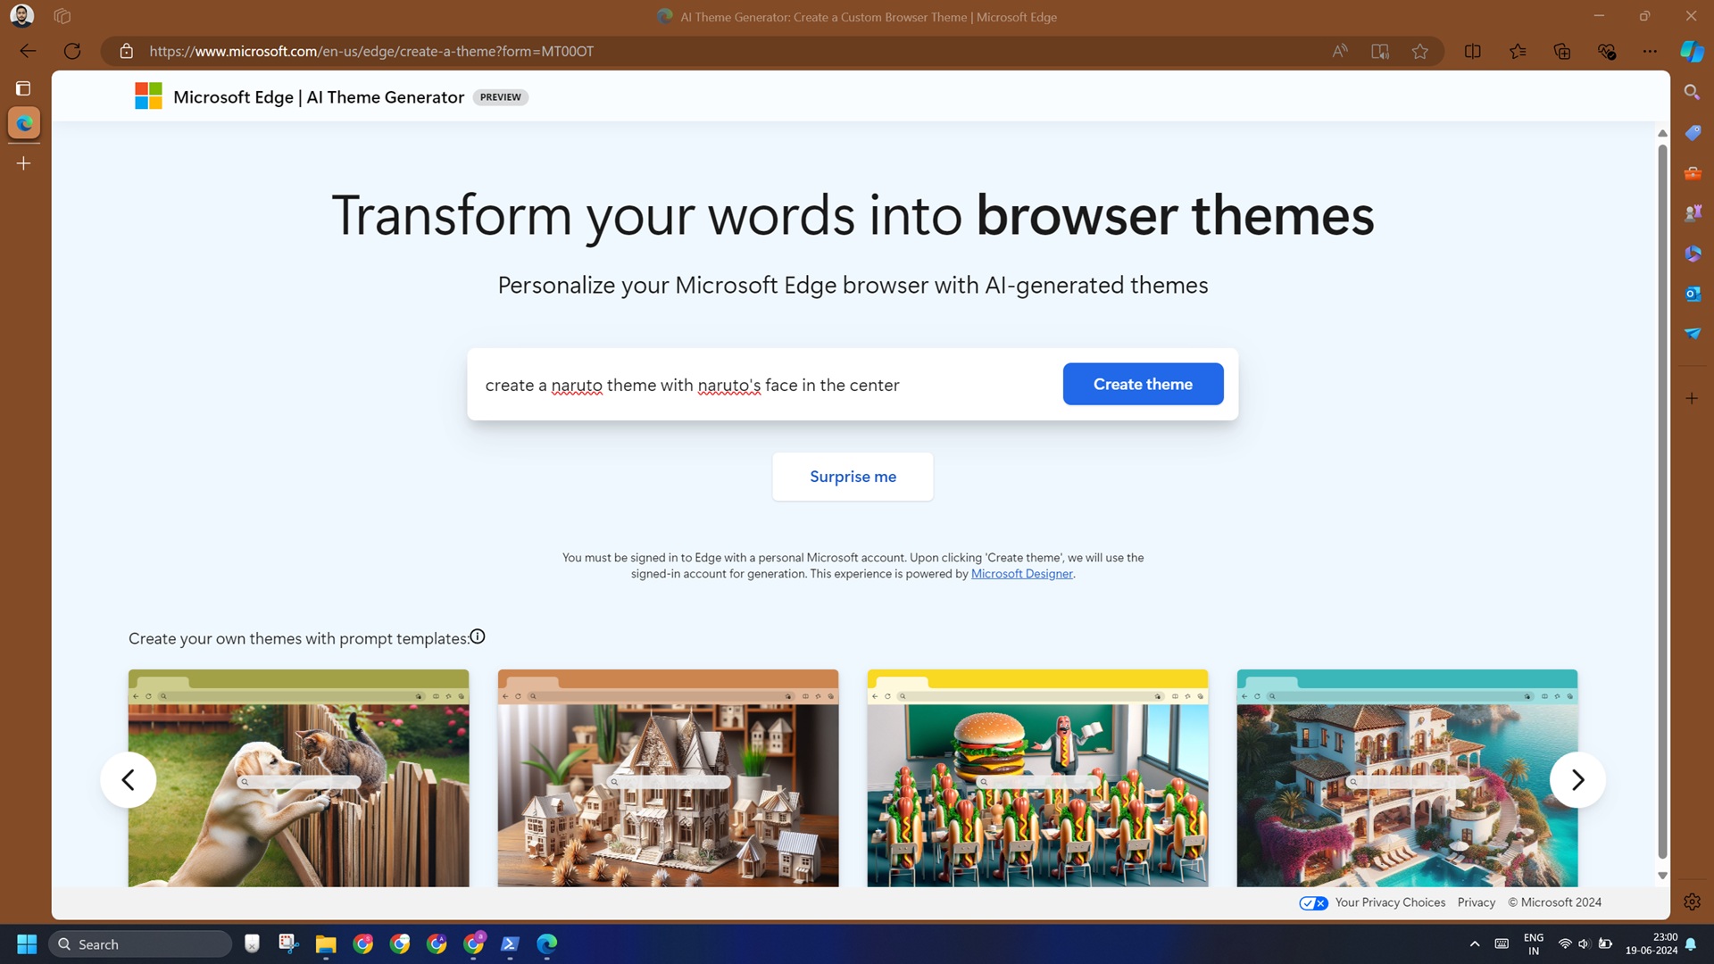Viewport: 1714px width, 964px height.
Task: Click ENG IN language indicator
Action: pos(1534,943)
